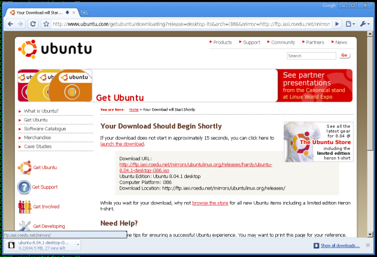Click the Ubuntu CD covers image
377x257 pixels.
point(55,85)
